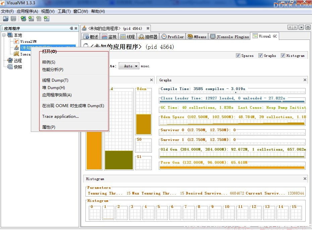Screen dimensions: 312x230
Task: Uncheck the Graphs checkbox
Action: point(260,56)
